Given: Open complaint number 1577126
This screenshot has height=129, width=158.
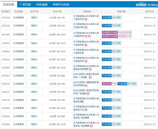Looking at the screenshot, I should (6, 26).
